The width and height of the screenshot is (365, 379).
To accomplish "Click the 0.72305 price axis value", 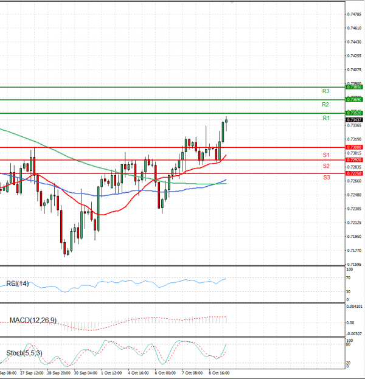I will point(354,209).
